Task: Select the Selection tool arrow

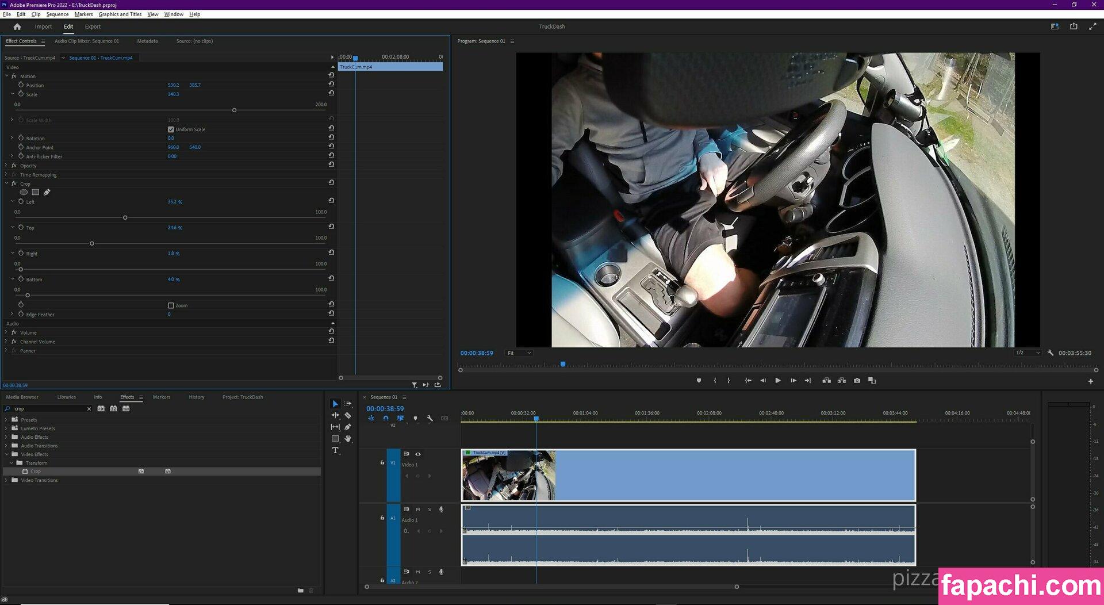Action: (335, 404)
